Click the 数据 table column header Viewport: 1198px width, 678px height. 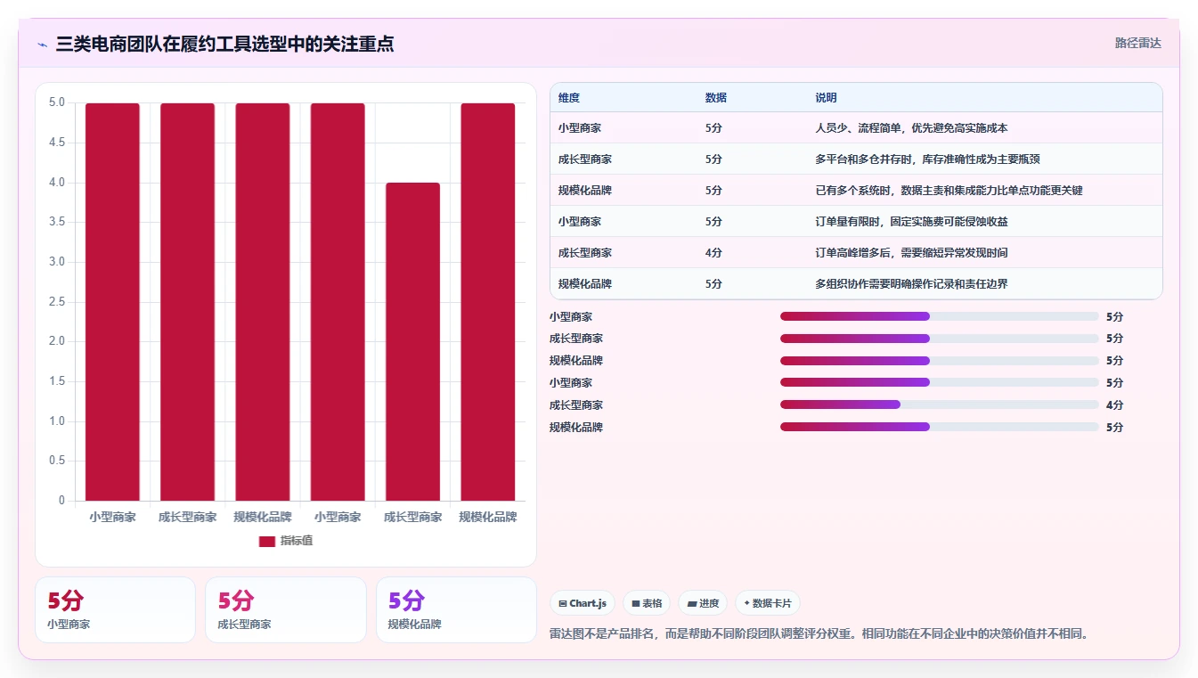pos(716,98)
